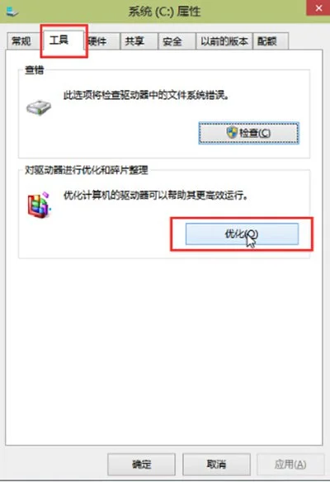This screenshot has width=330, height=482.
Task: Click the colorful defragment blocks icon
Action: tap(39, 205)
